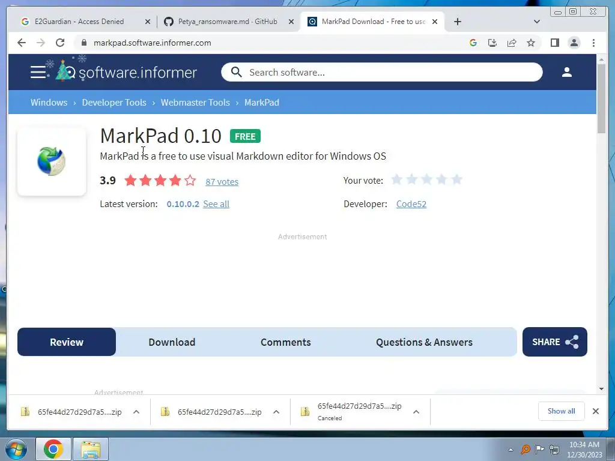The height and width of the screenshot is (461, 615).
Task: Reload the current page
Action: pyautogui.click(x=60, y=43)
